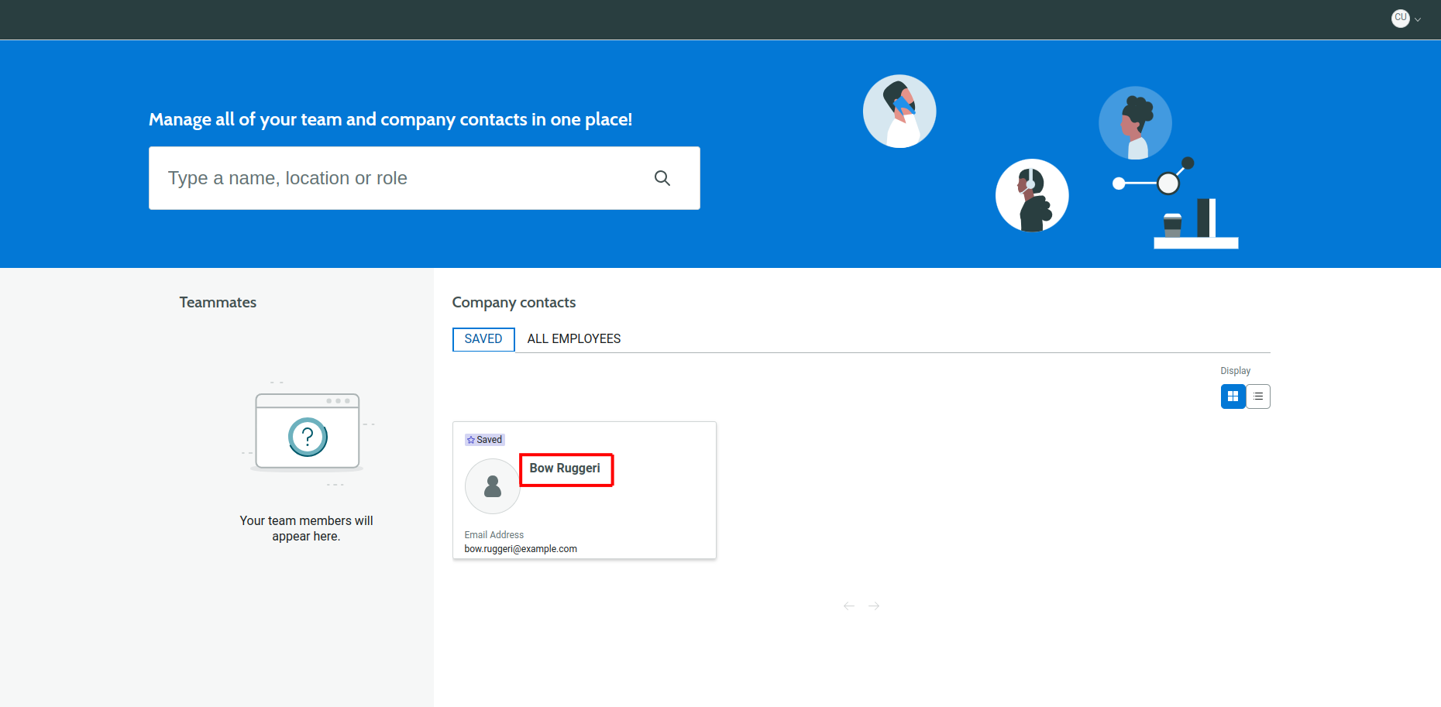This screenshot has width=1441, height=707.
Task: Switch to the ALL EMPLOYEES tab
Action: pyautogui.click(x=573, y=339)
